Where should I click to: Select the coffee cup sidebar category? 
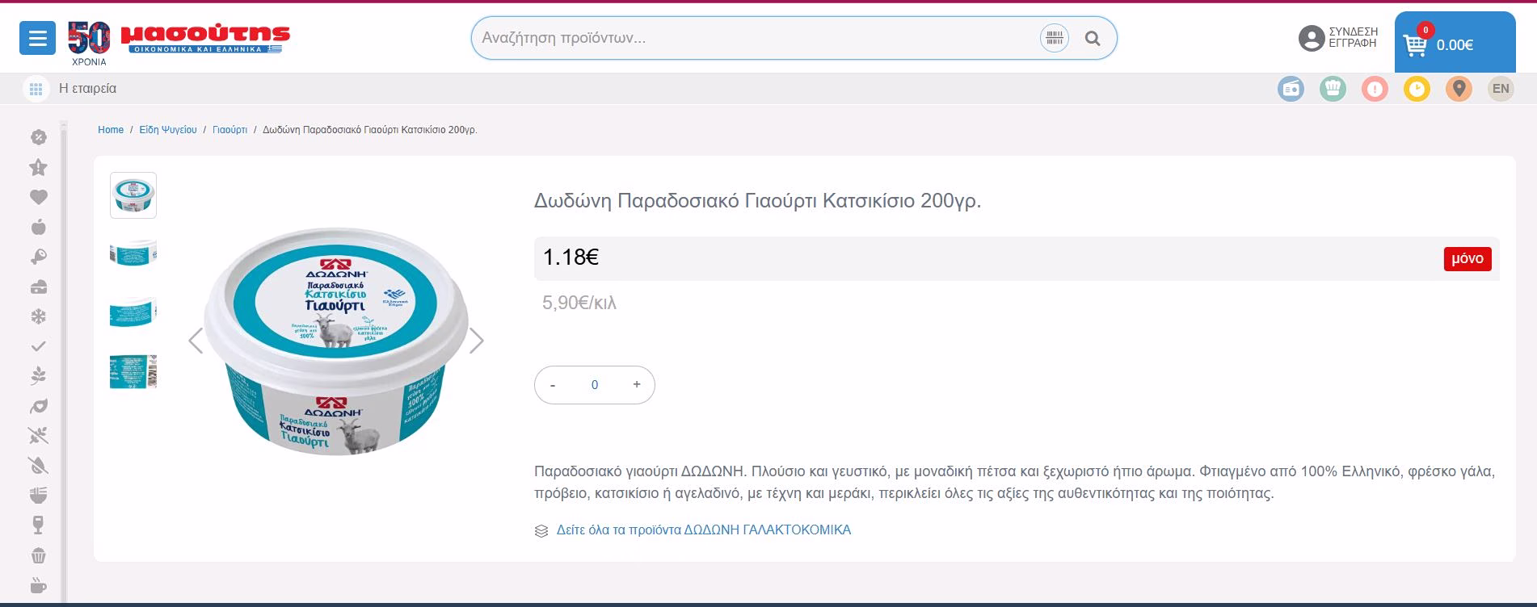pyautogui.click(x=39, y=585)
